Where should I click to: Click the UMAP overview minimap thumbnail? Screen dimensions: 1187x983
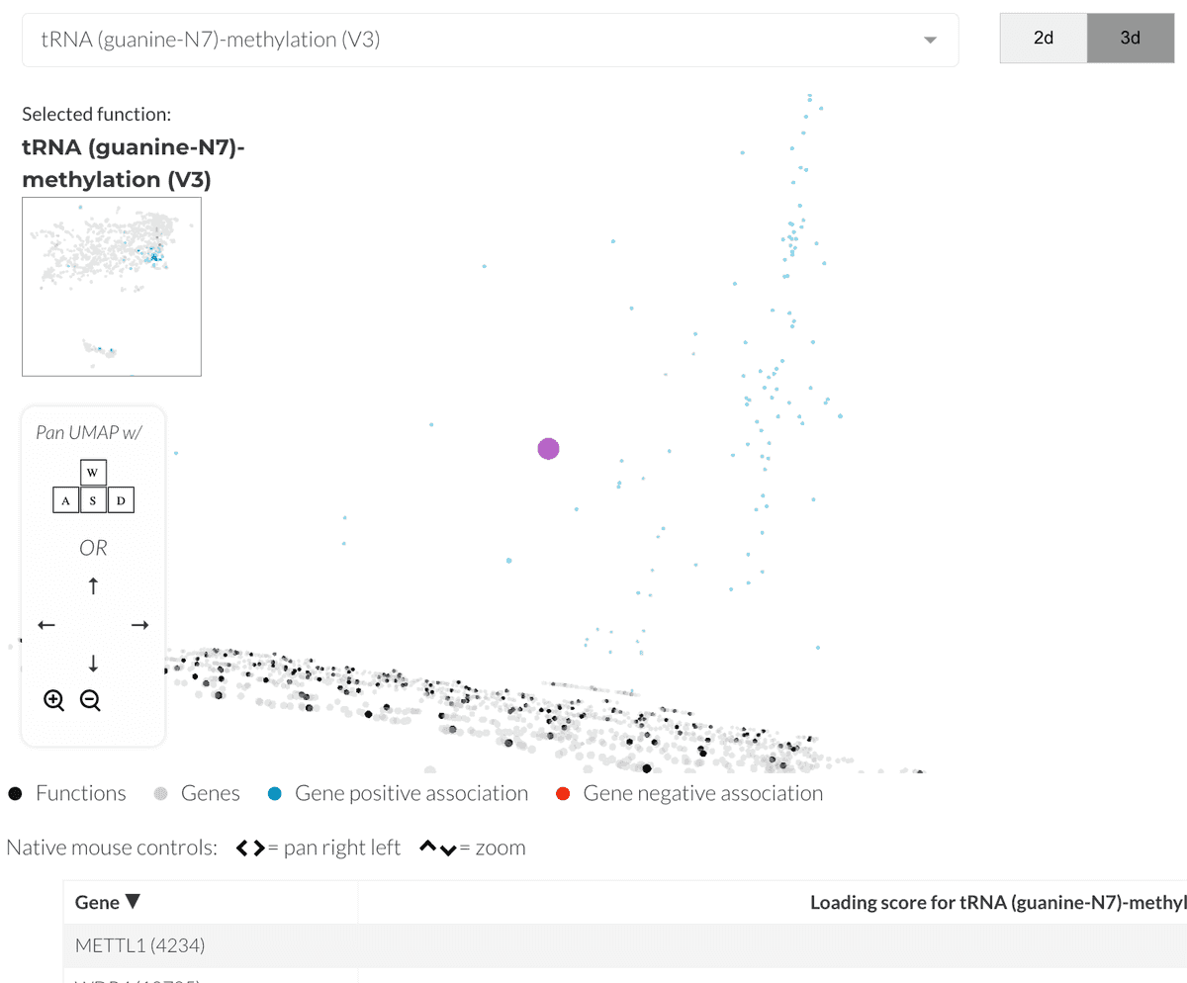pos(112,287)
